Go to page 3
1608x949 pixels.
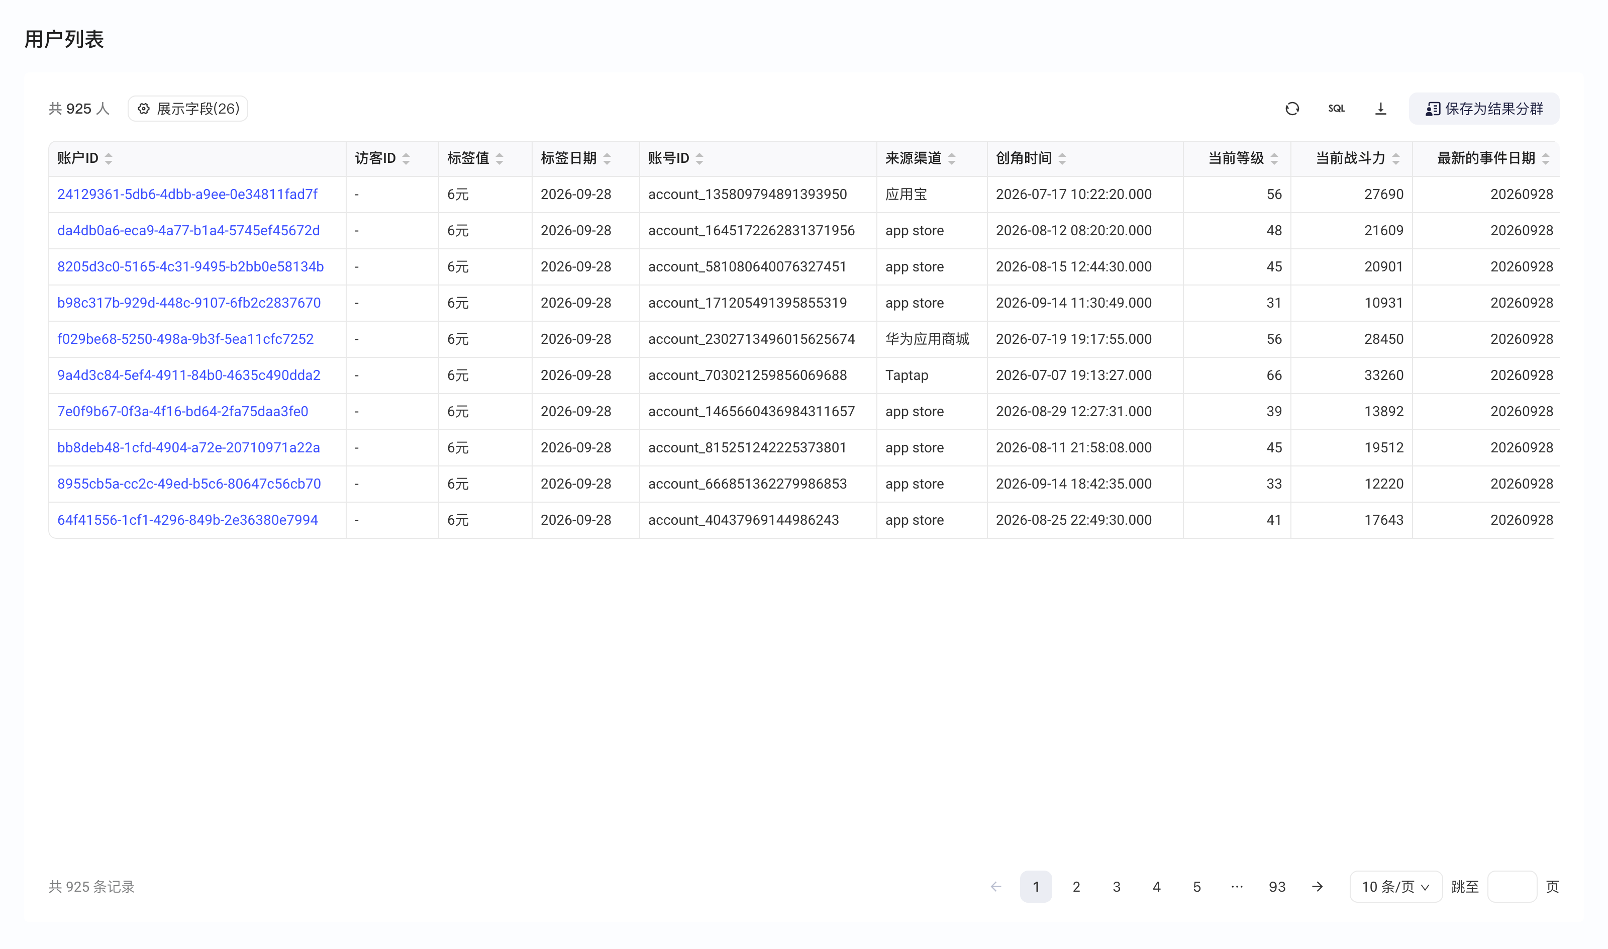[1117, 886]
